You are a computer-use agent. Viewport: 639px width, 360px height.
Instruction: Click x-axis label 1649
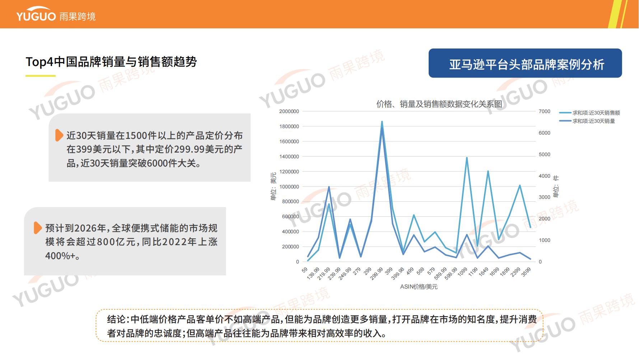(x=484, y=272)
